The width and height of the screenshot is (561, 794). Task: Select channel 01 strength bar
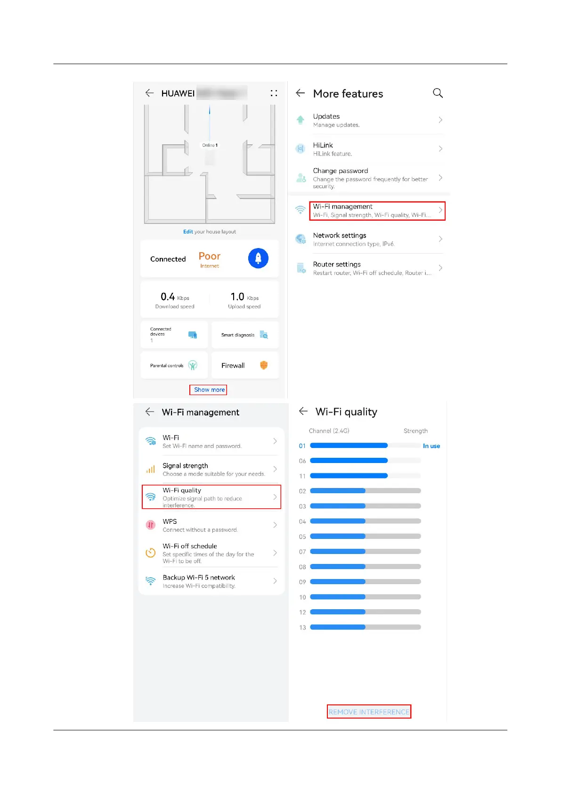(365, 446)
